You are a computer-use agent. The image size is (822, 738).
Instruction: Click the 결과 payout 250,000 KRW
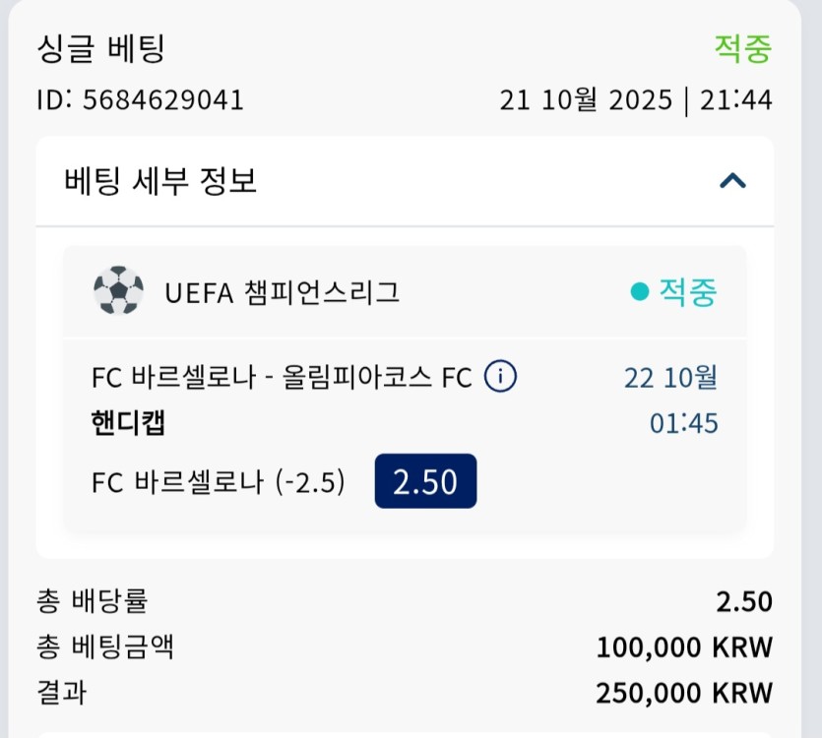point(684,693)
